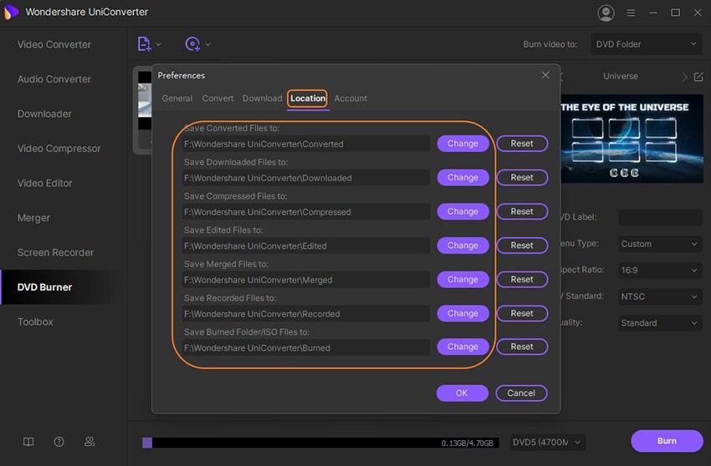Viewport: 711px width, 466px height.
Task: Open the Menu Type Custom dropdown
Action: [660, 244]
